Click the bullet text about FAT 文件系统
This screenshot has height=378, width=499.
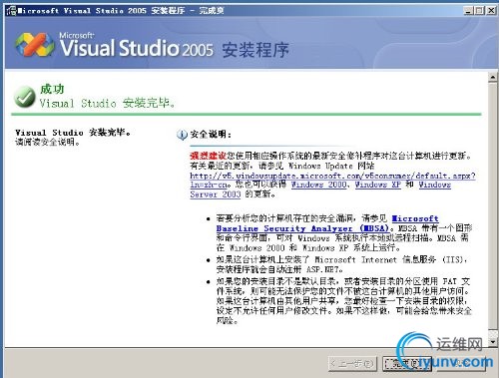pos(343,301)
